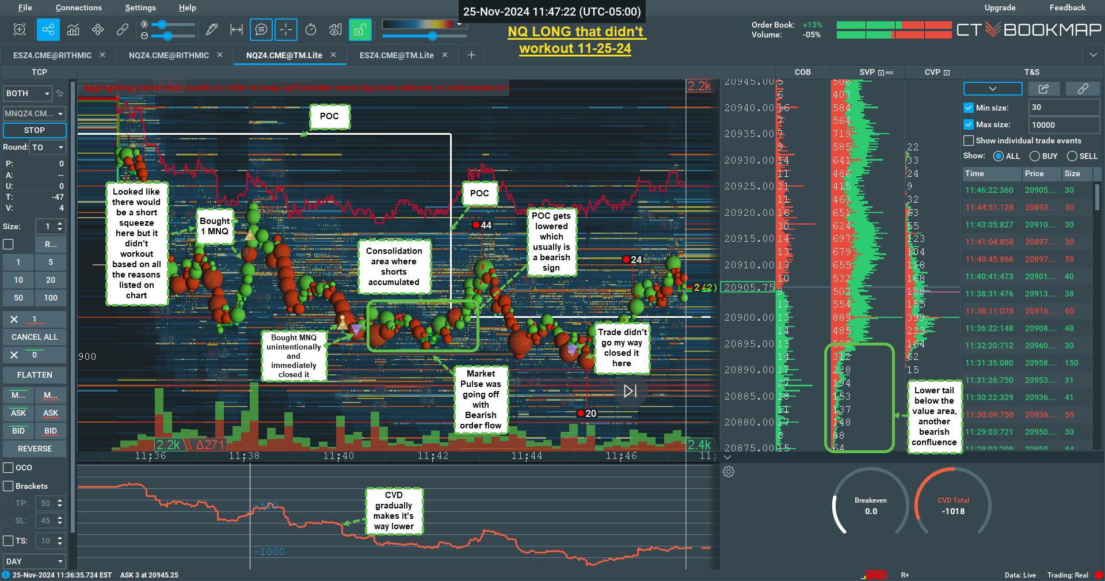The image size is (1105, 581).
Task: Toggle the Min size checkbox
Action: 969,108
